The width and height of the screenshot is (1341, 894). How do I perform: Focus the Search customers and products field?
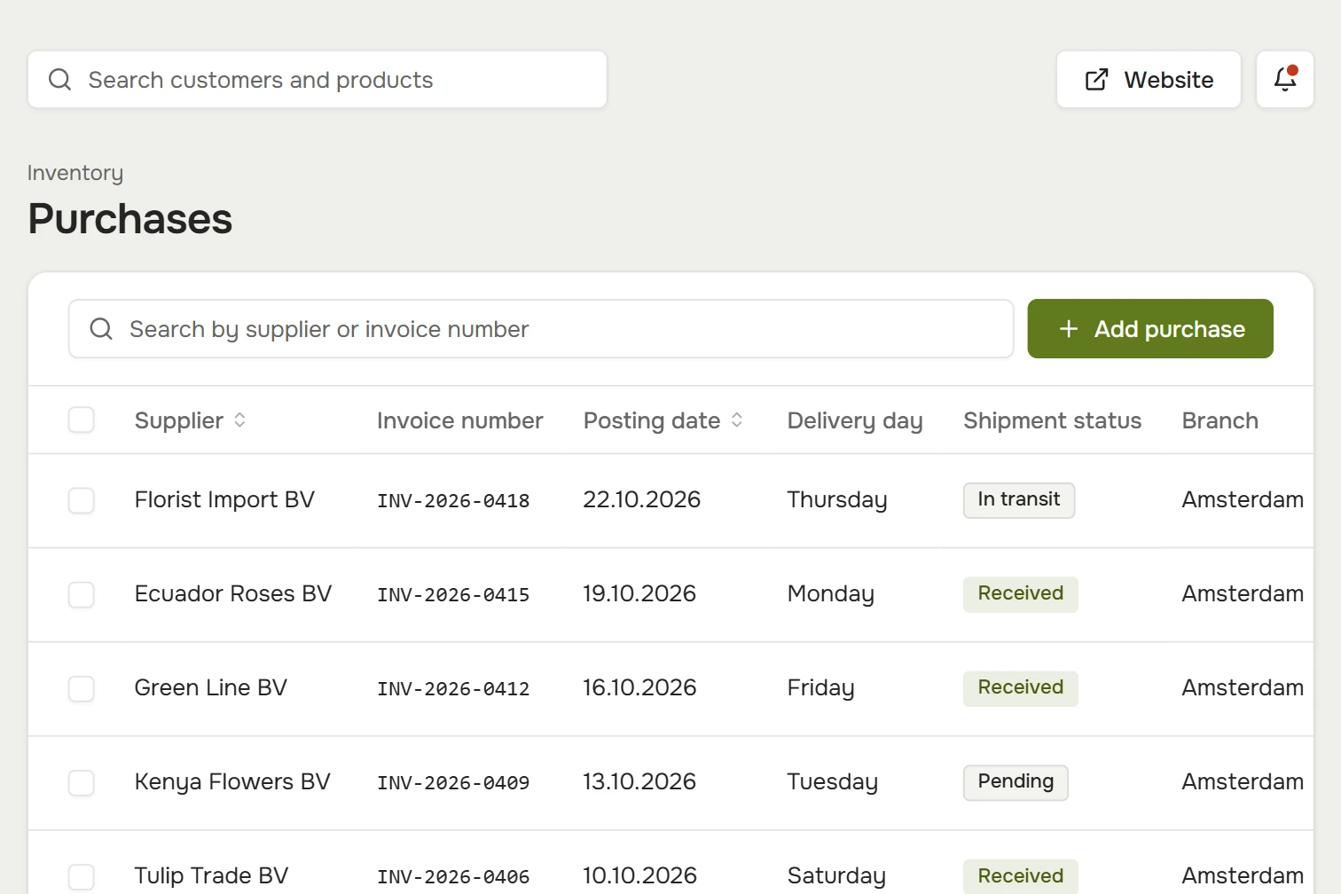[x=318, y=80]
